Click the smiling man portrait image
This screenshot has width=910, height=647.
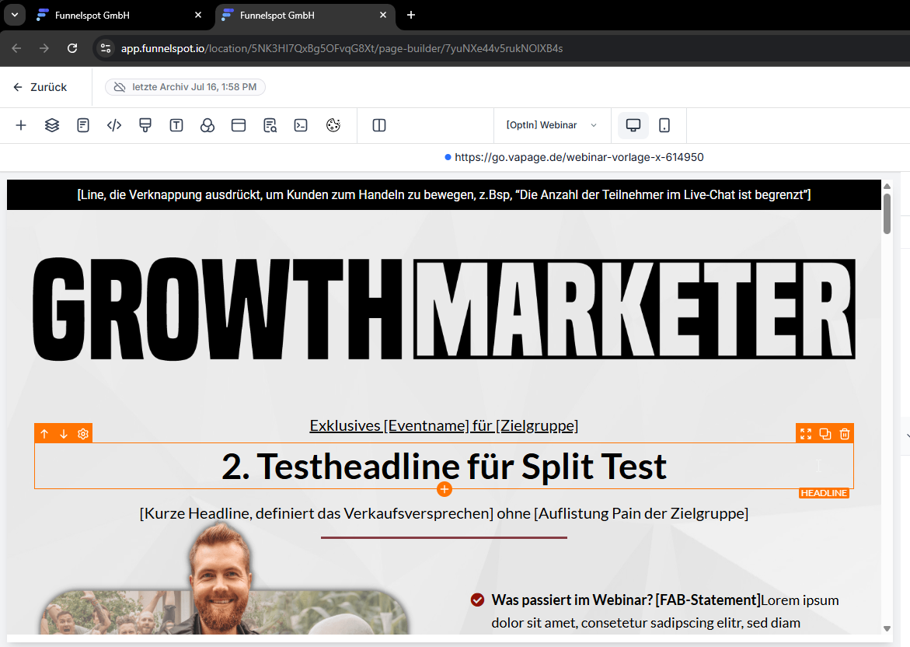point(221,579)
